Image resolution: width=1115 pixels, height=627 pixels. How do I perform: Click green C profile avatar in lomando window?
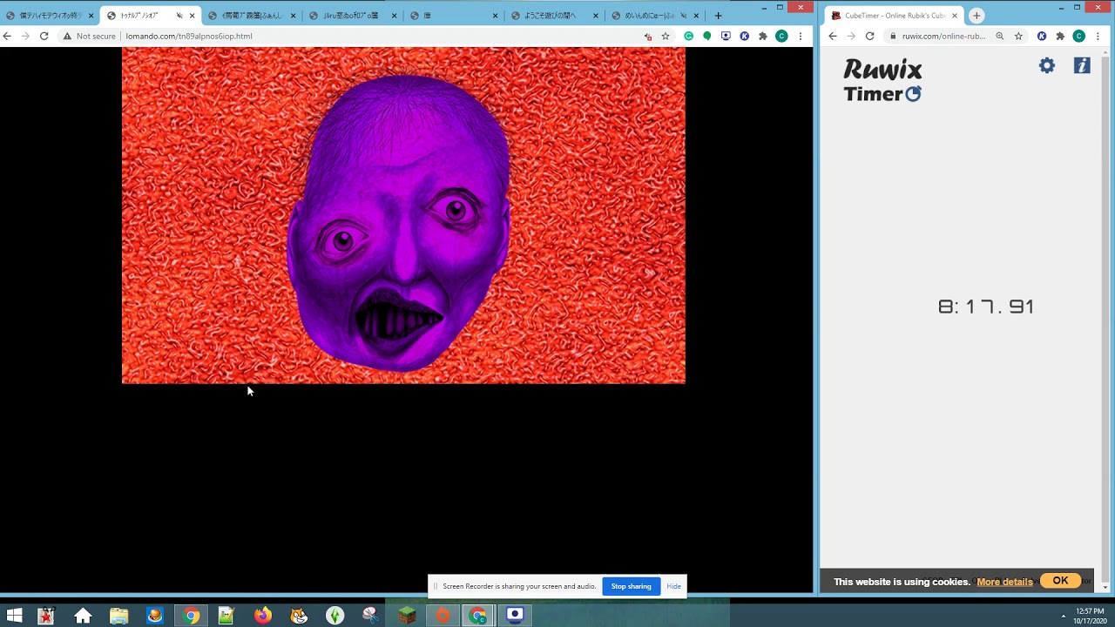[x=781, y=36]
